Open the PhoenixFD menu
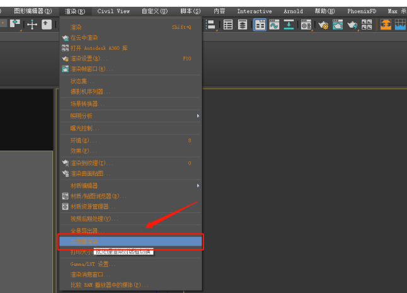The width and height of the screenshot is (407, 293). coord(362,11)
